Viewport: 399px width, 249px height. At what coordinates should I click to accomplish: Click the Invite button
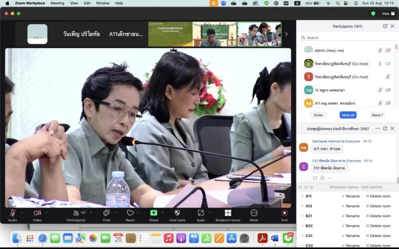[x=318, y=115]
